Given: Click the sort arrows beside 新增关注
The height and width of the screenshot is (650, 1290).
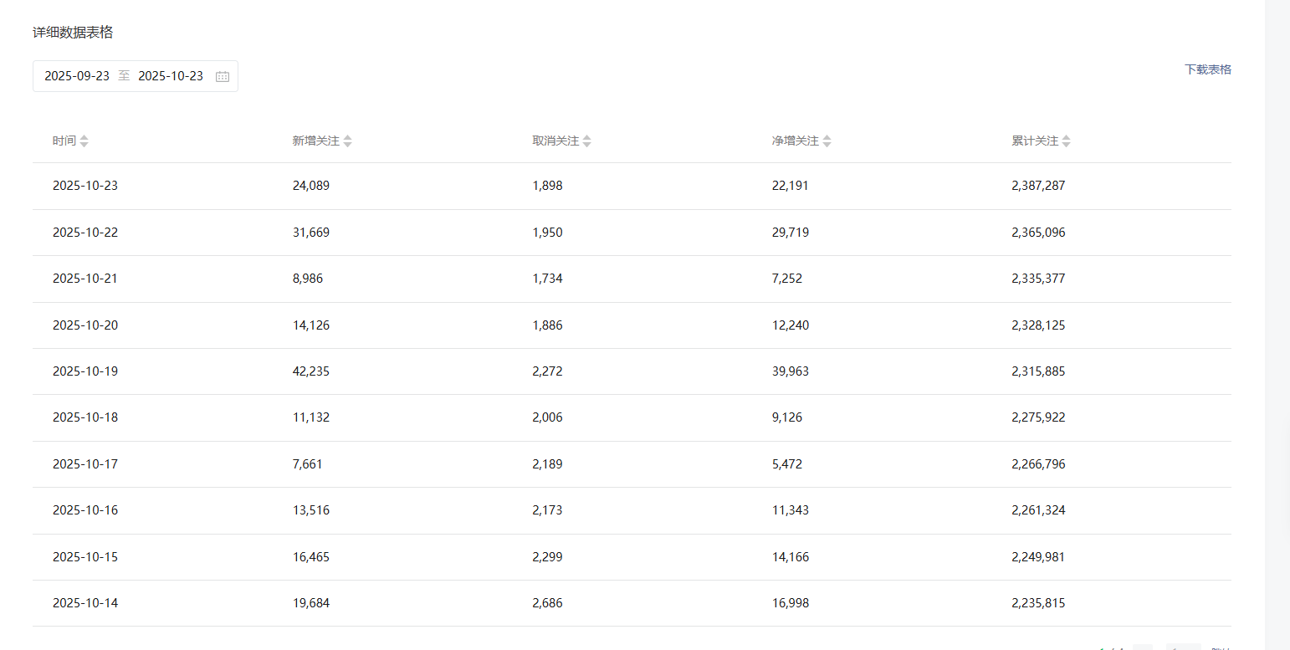Looking at the screenshot, I should [347, 141].
